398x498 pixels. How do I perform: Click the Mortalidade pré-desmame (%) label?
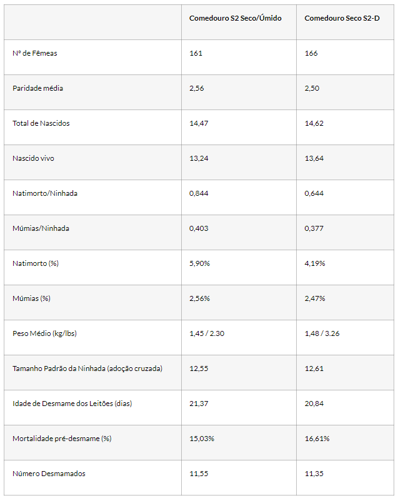62,439
